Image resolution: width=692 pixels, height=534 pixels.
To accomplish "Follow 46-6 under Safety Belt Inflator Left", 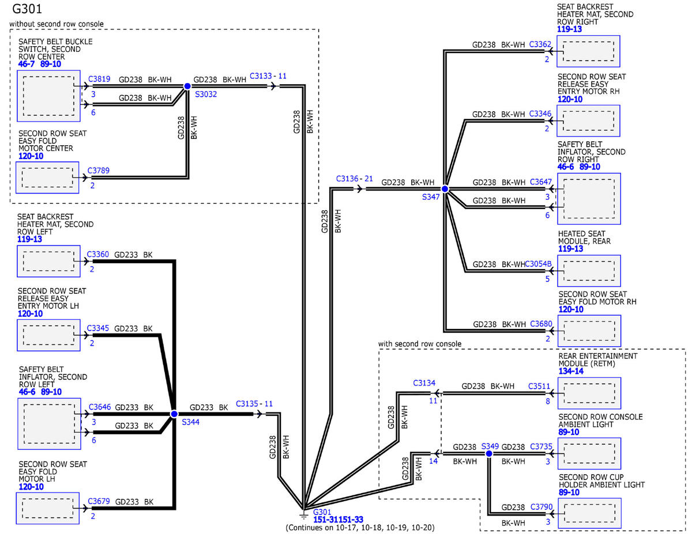I will (x=27, y=392).
